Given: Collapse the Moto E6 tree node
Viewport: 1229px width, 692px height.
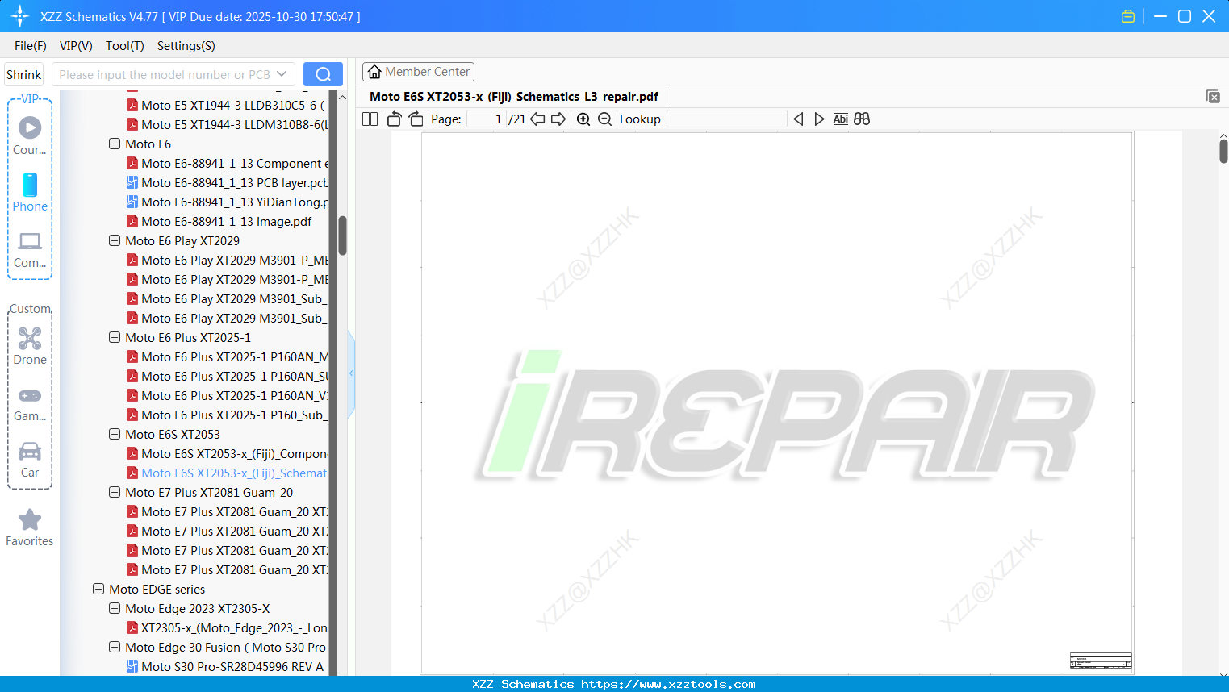Looking at the screenshot, I should [x=115, y=144].
